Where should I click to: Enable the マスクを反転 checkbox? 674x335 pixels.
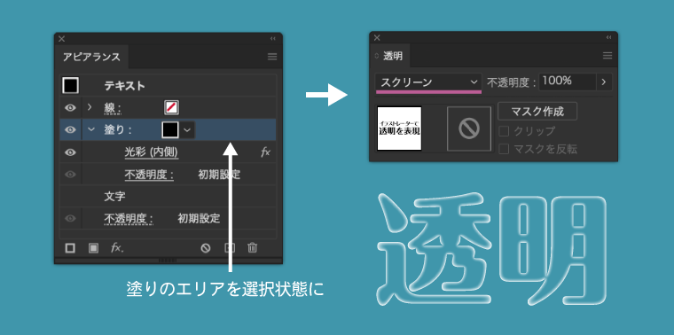[x=504, y=149]
